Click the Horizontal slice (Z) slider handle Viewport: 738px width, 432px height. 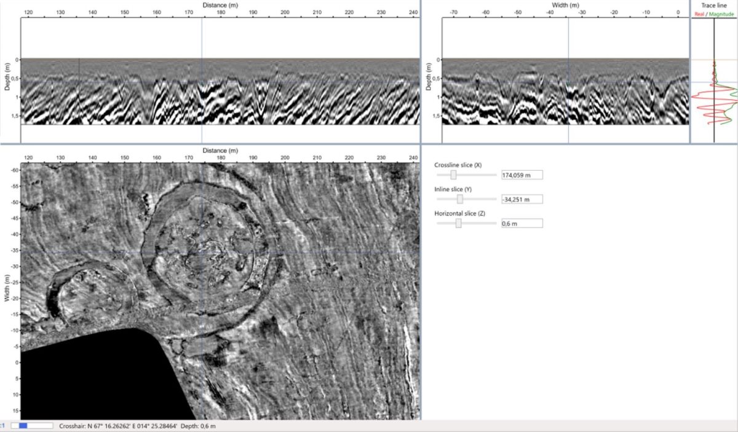(458, 224)
